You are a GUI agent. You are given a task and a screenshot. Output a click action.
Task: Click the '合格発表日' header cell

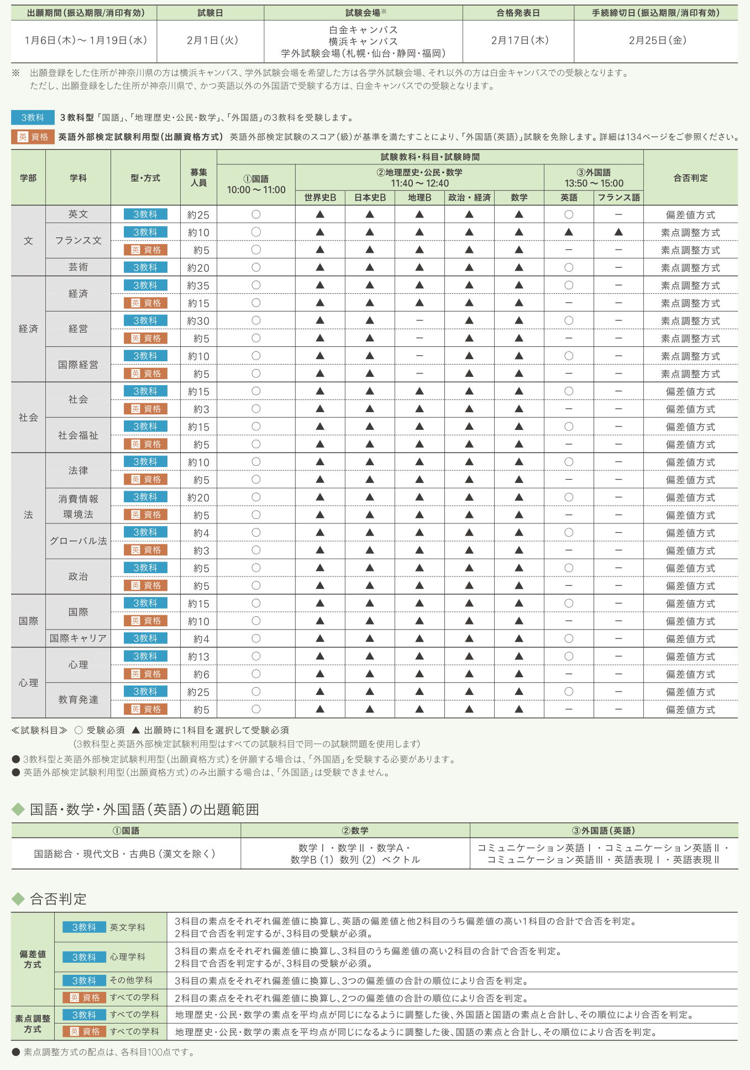[518, 13]
